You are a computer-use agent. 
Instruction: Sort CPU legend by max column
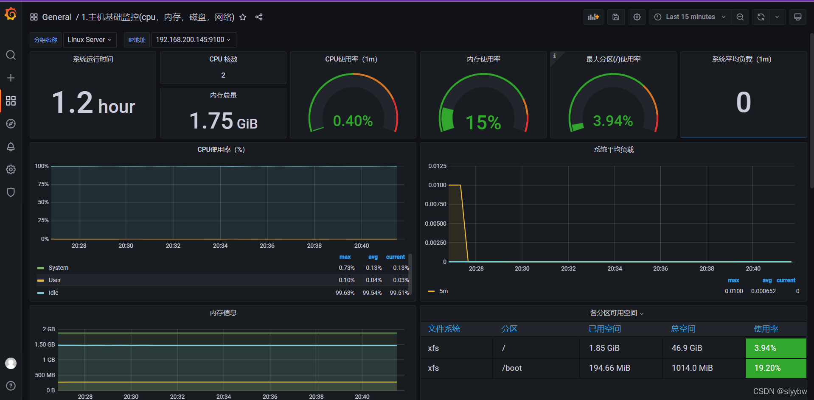coord(345,257)
